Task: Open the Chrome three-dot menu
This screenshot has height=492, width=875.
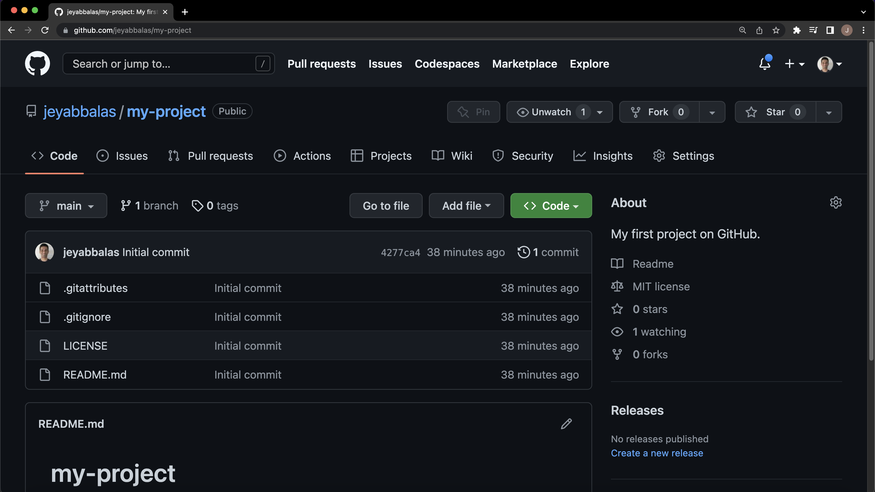Action: click(863, 30)
